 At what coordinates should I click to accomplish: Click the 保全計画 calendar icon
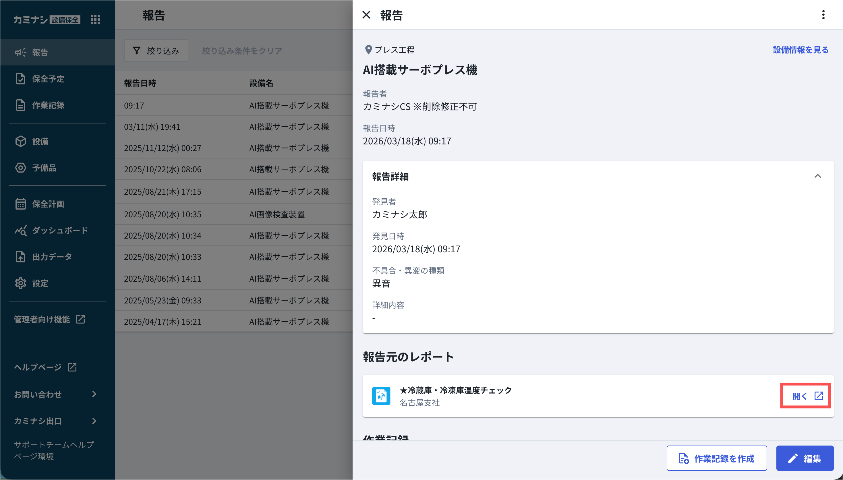click(20, 204)
